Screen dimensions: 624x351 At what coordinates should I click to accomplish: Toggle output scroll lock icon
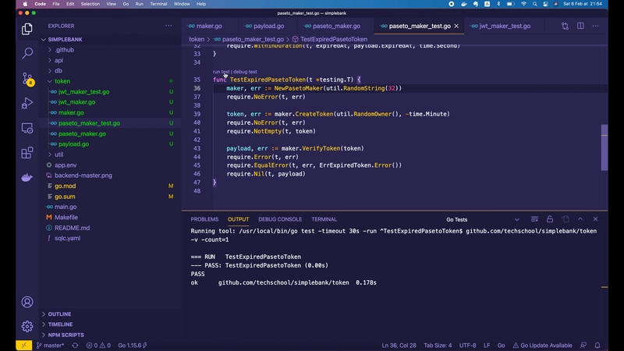click(x=550, y=219)
